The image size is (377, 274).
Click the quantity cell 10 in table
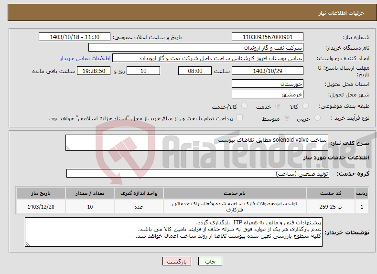[90, 207]
